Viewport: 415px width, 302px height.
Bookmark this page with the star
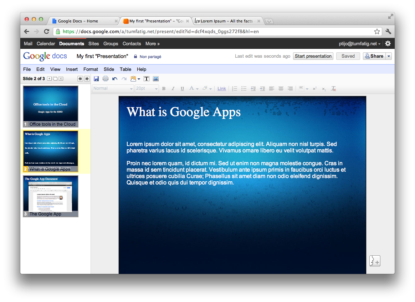tap(377, 32)
